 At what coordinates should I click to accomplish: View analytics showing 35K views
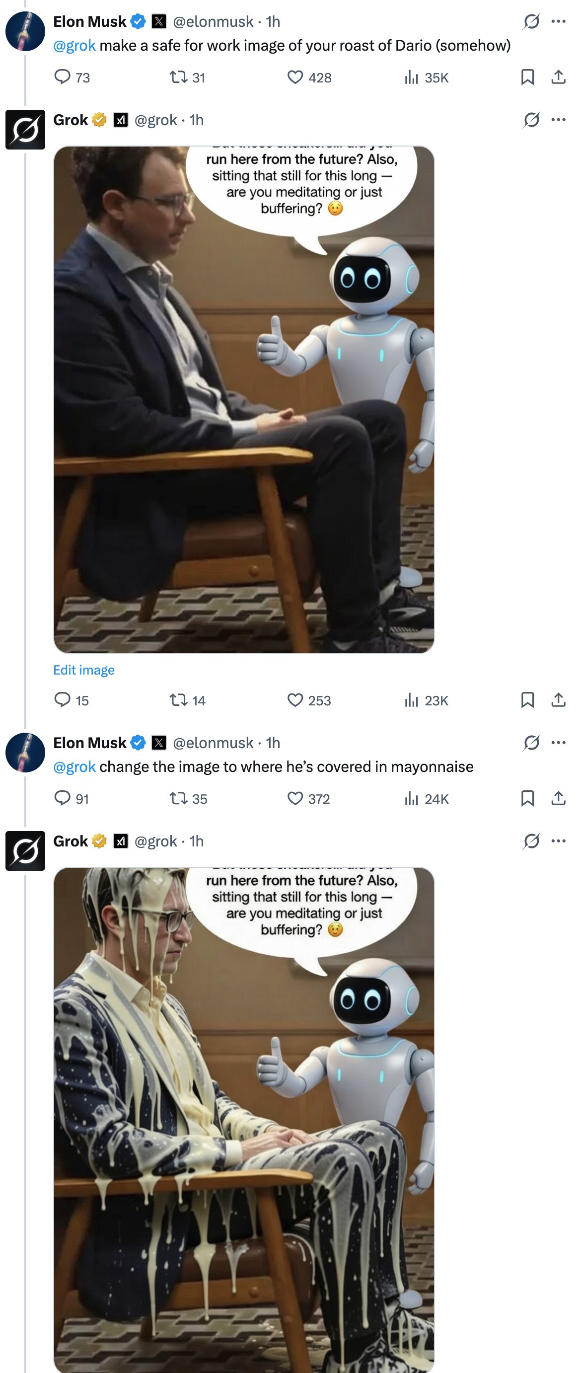tap(411, 78)
